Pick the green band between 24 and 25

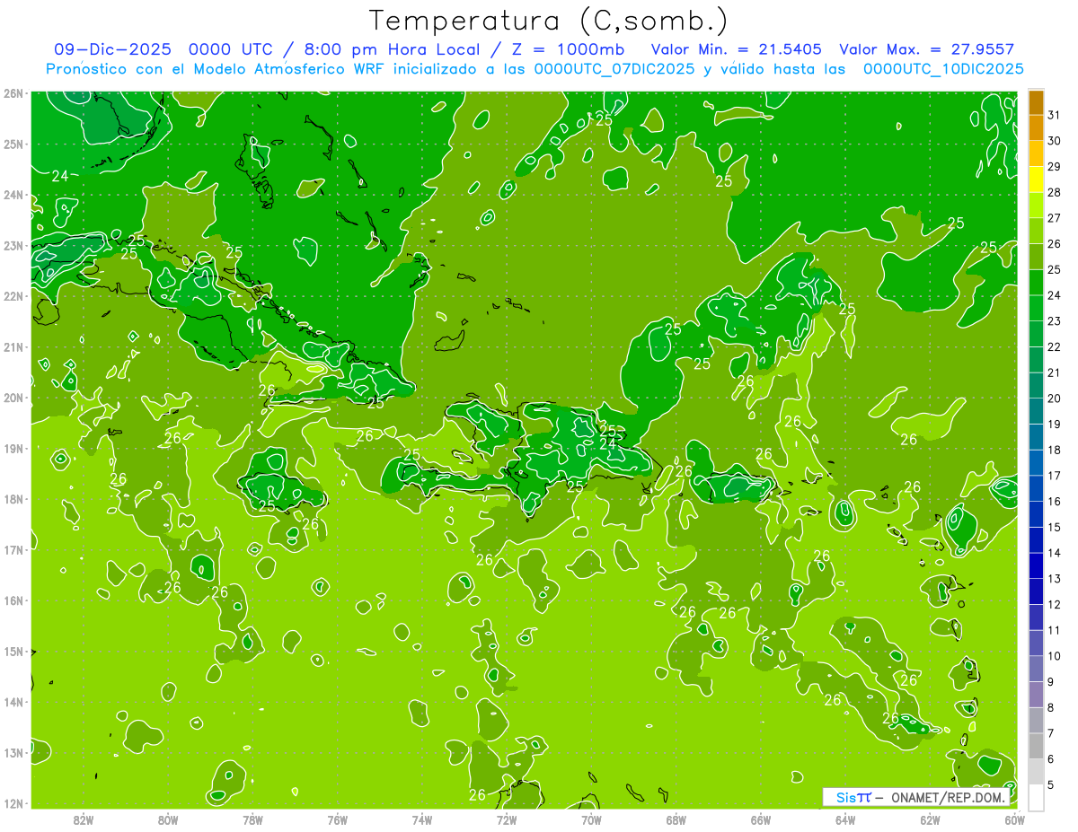1036,283
